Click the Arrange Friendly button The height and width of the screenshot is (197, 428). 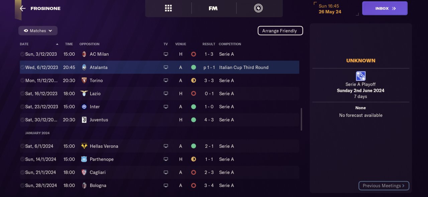[x=280, y=31]
